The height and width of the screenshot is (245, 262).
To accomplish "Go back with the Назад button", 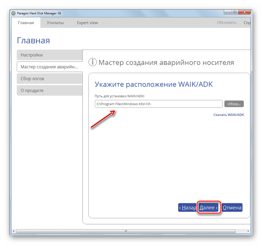I will pos(187,207).
